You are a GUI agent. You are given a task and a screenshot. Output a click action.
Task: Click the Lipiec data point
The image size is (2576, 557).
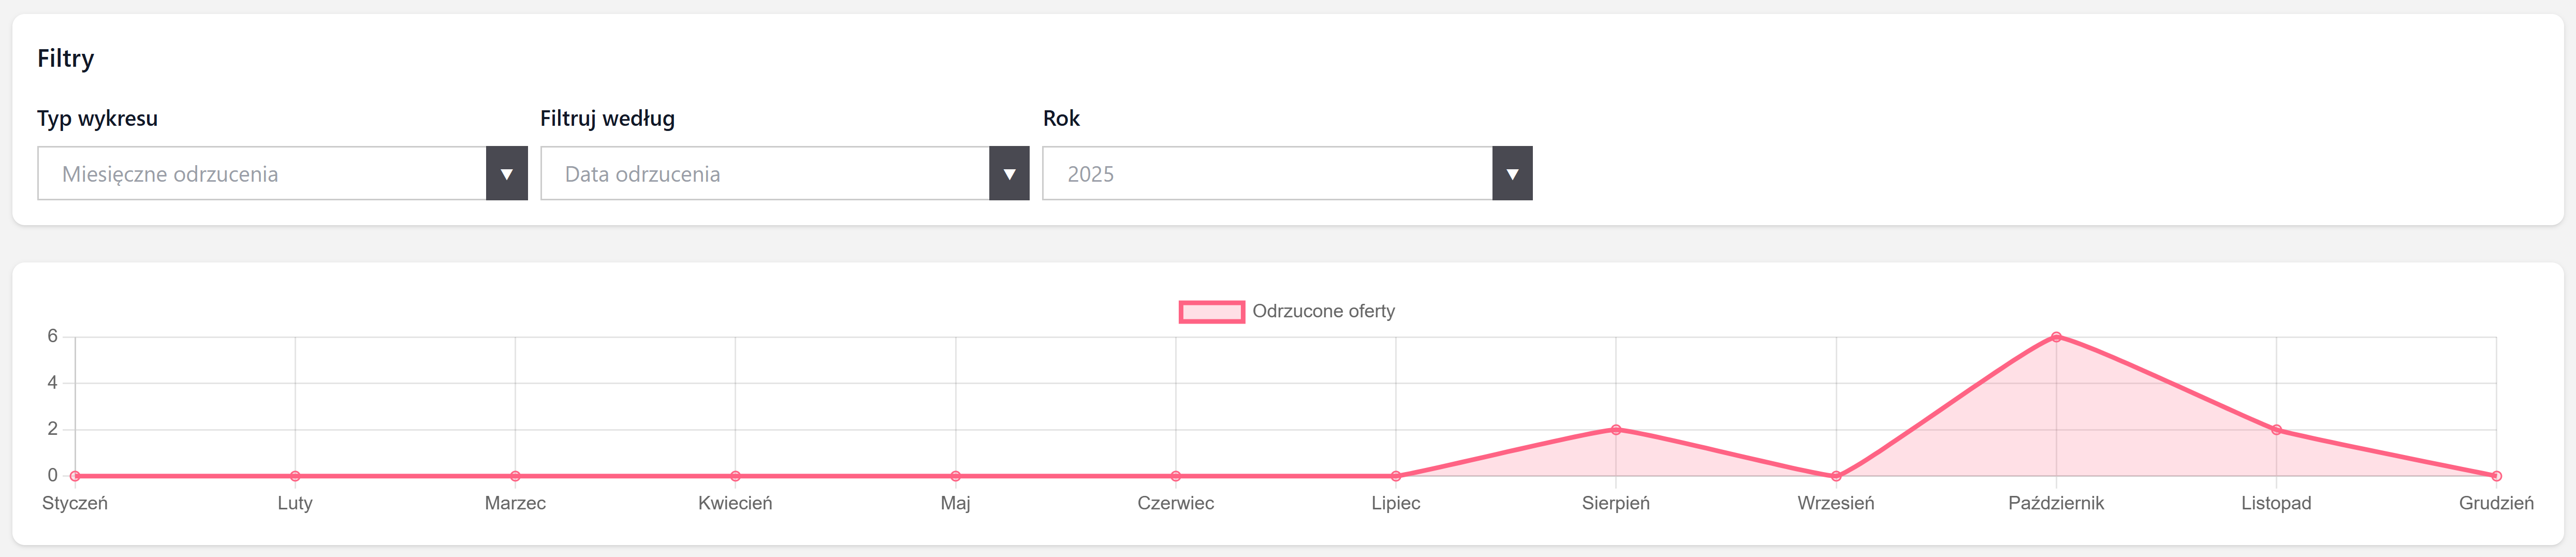(1396, 476)
